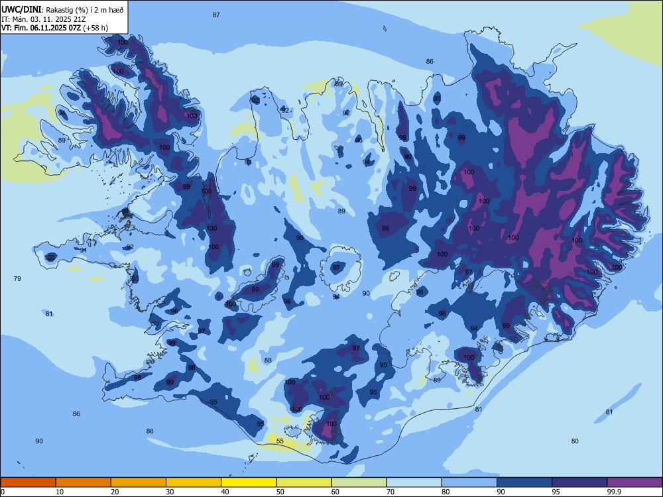
Task: Click the '91' value on the Snæfellsnes peninsula
Action: click(84, 250)
